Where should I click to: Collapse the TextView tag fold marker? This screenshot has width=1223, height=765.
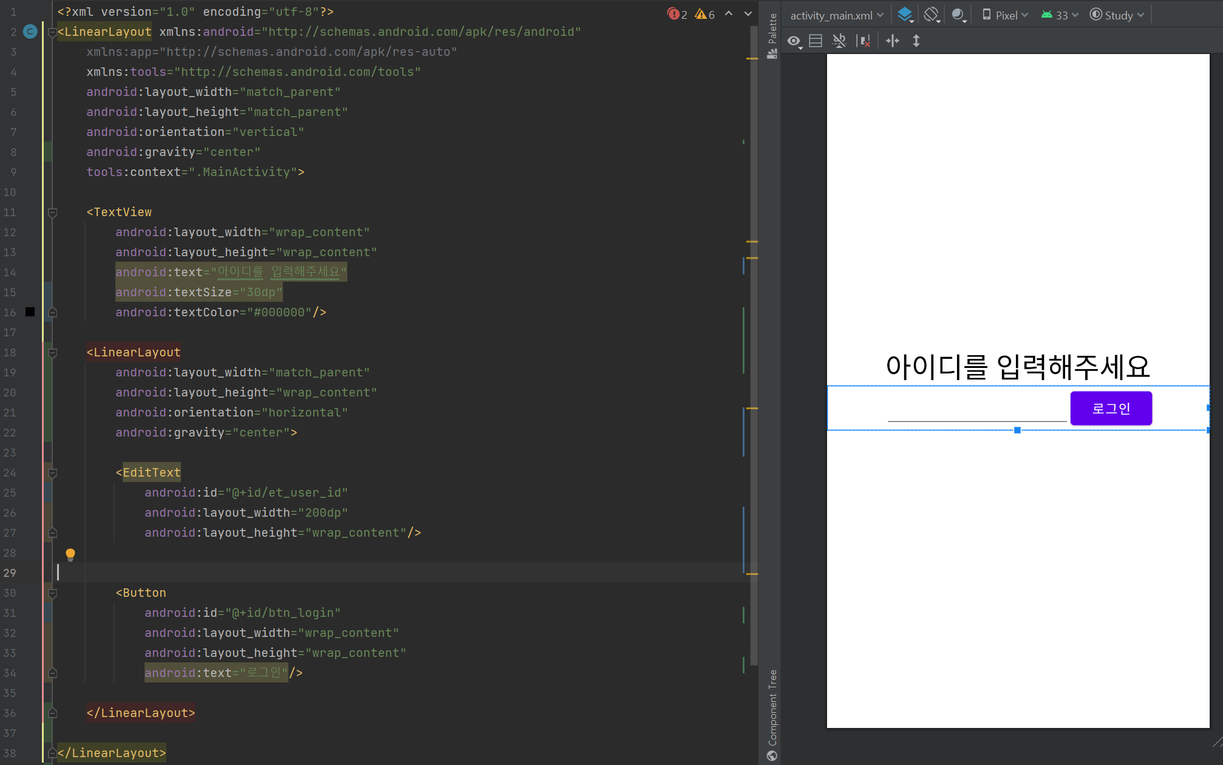pos(53,212)
